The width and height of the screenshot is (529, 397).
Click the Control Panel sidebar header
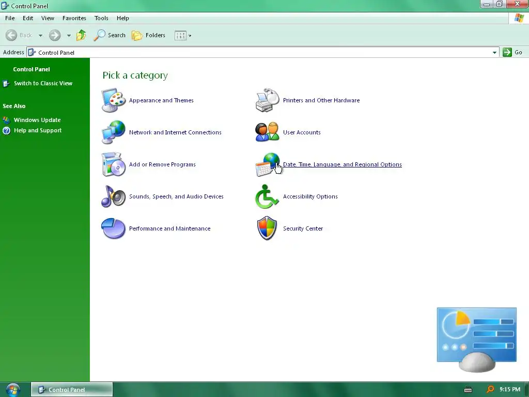[32, 69]
